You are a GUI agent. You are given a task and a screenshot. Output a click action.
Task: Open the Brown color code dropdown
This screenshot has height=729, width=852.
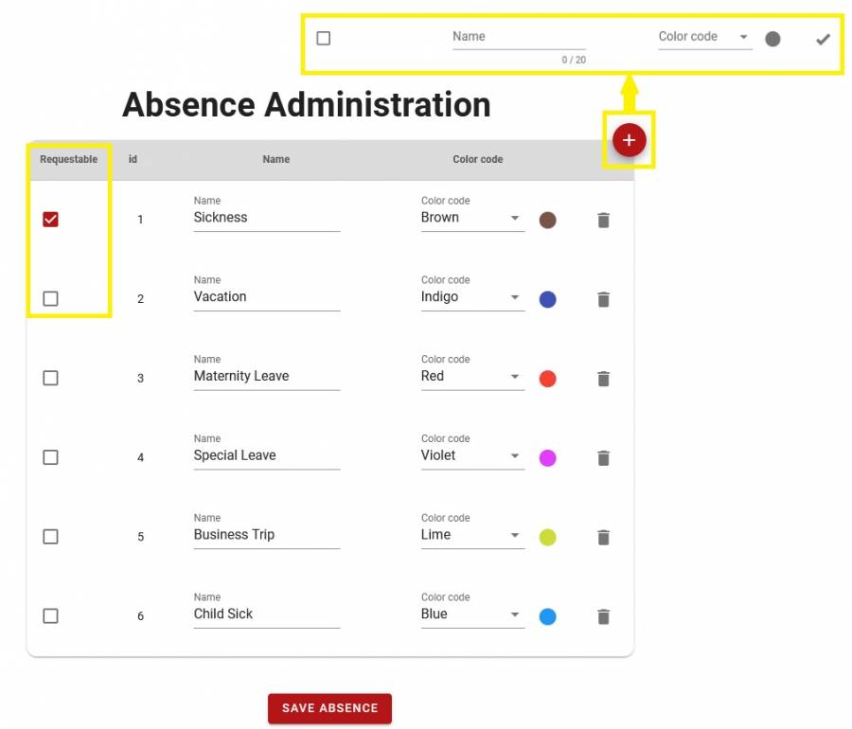471,218
